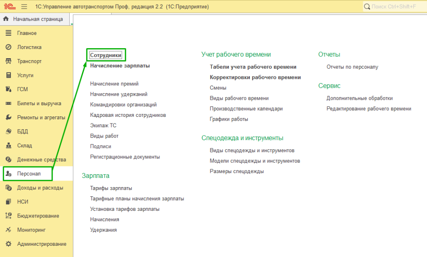
Task: Open Тарифные планы начисления зарплаты
Action: [x=137, y=199]
